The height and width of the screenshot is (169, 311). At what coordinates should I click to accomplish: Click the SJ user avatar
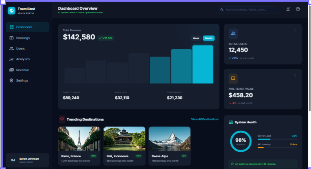13,160
